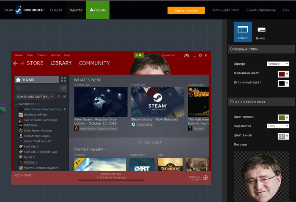Image resolution: width=296 pixels, height=202 pixels.
Task: Pick the Цвет внизу swatch
Action: (282, 136)
